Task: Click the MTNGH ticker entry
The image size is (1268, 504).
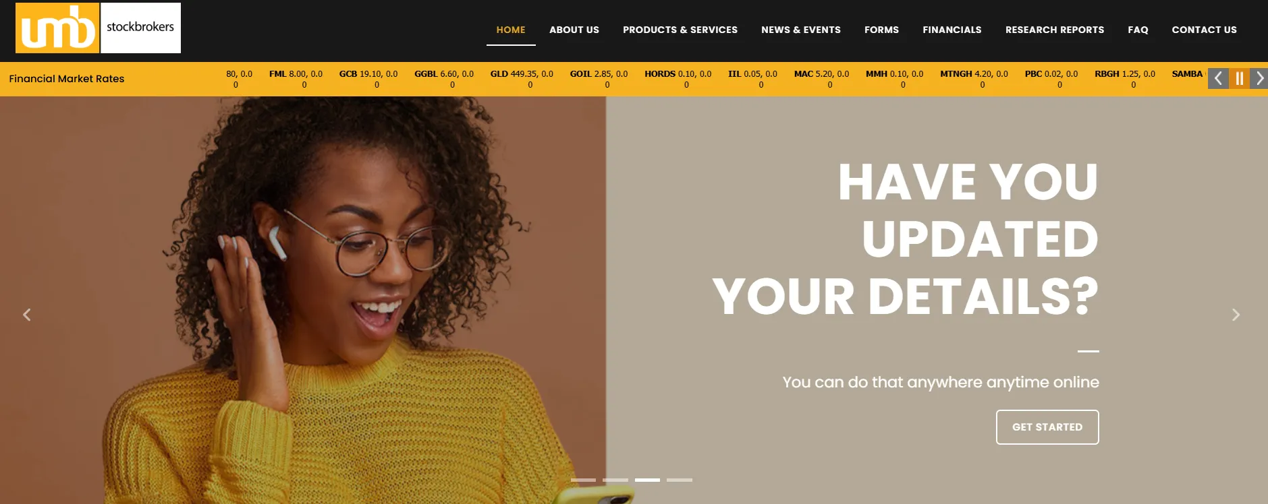Action: (974, 79)
